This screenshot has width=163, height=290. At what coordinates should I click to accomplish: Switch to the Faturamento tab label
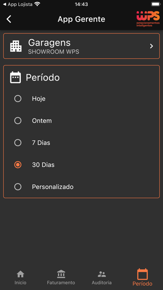61,283
